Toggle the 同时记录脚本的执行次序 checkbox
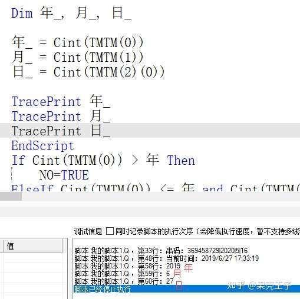The width and height of the screenshot is (300, 299). [110, 231]
